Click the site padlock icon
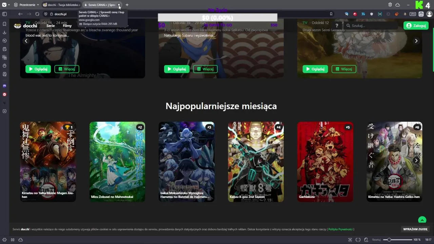434x244 pixels. (x=52, y=14)
